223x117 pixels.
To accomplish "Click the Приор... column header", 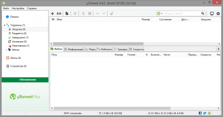I will [193, 55].
